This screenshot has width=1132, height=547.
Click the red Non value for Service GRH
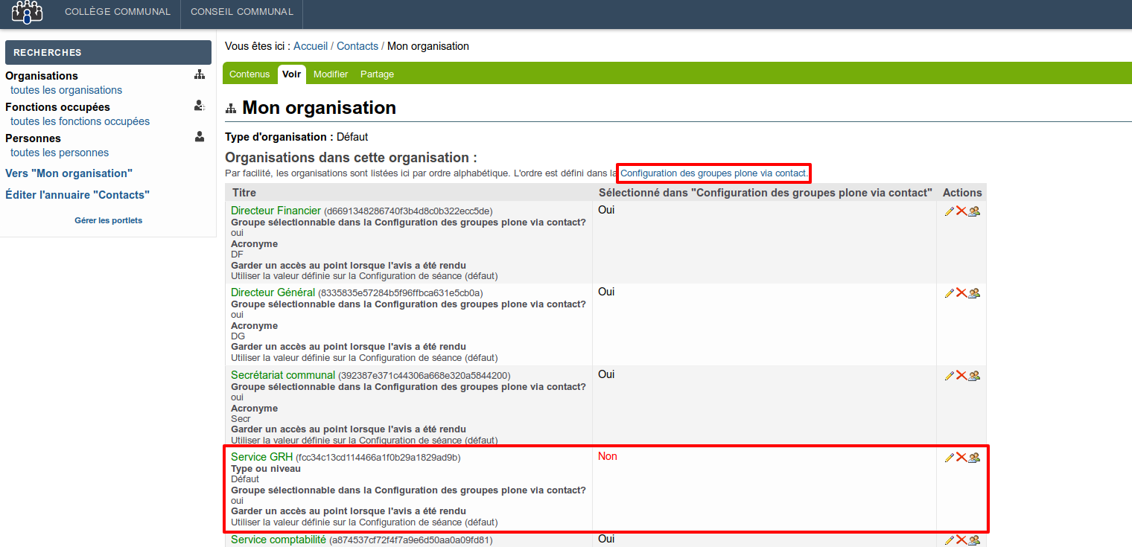pos(608,456)
